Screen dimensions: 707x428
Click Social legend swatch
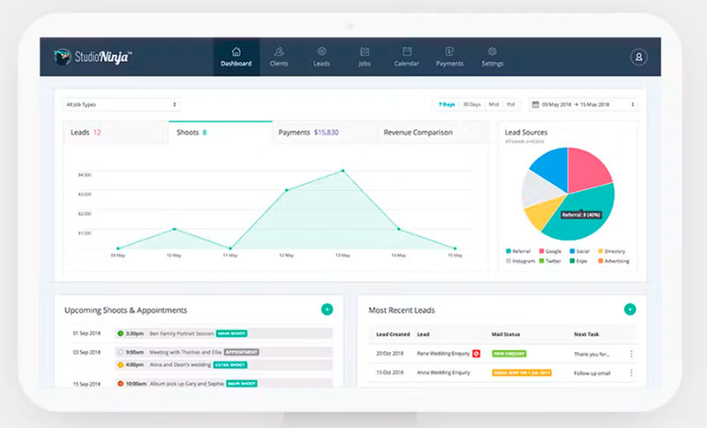[572, 251]
